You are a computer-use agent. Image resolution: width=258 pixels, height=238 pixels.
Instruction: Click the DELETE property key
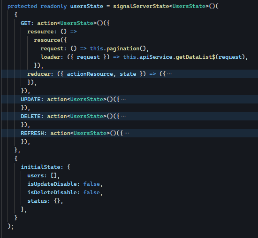(x=30, y=116)
